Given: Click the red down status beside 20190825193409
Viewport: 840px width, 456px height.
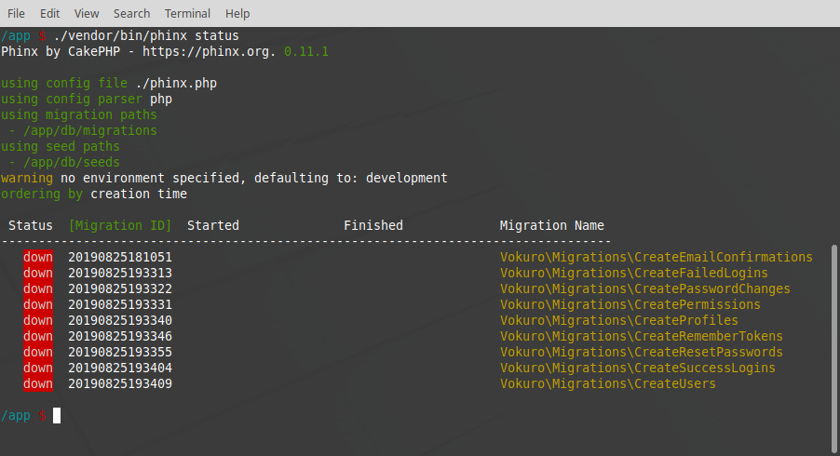Looking at the screenshot, I should coord(38,383).
